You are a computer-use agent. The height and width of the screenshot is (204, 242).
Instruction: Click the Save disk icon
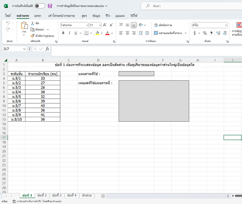point(50,6)
